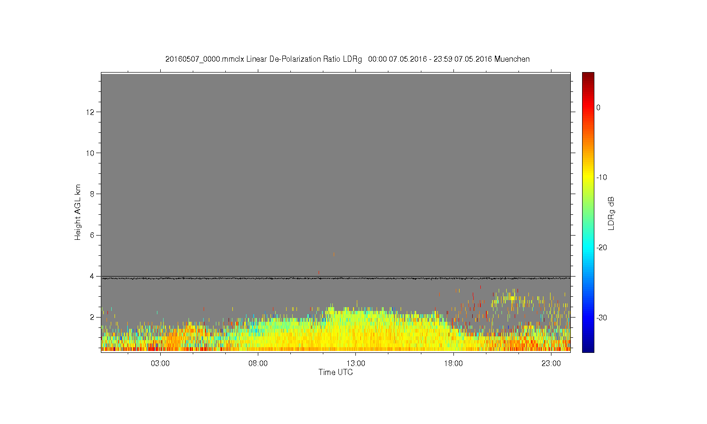Click the height tick label 12
The height and width of the screenshot is (424, 707).
coord(91,112)
